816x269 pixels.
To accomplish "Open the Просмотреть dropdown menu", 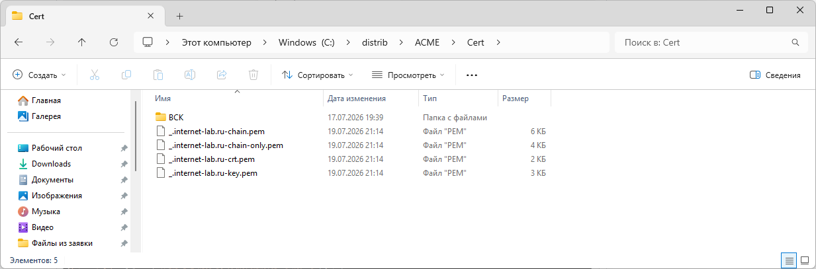I will (x=408, y=75).
